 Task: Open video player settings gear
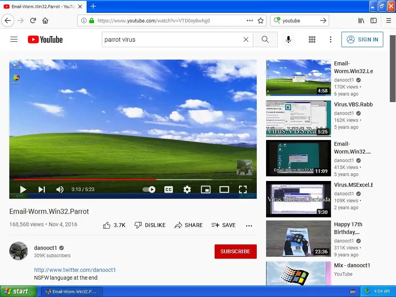tap(187, 189)
